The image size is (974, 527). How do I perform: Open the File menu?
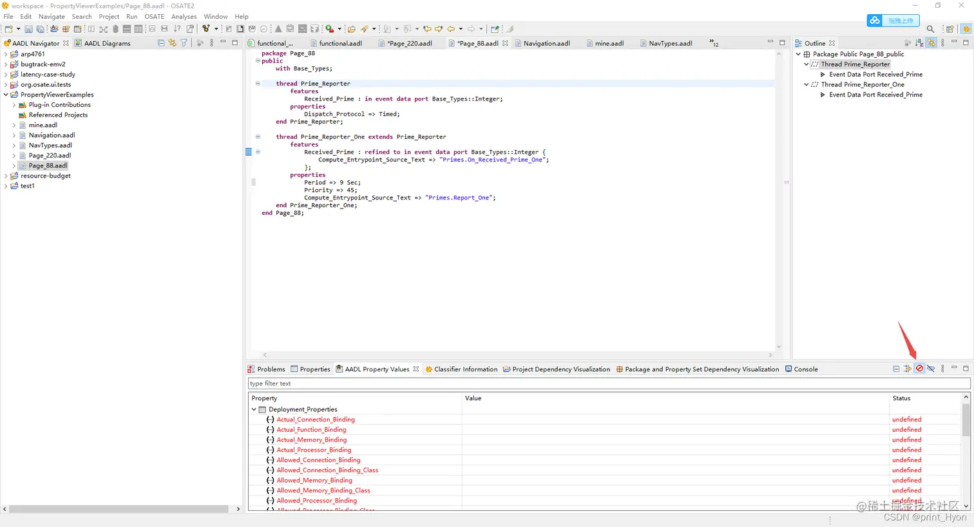point(8,17)
